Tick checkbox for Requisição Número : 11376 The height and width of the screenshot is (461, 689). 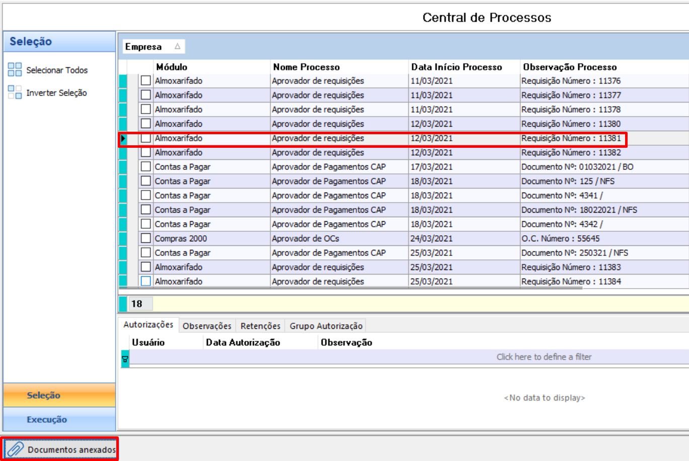click(x=146, y=80)
